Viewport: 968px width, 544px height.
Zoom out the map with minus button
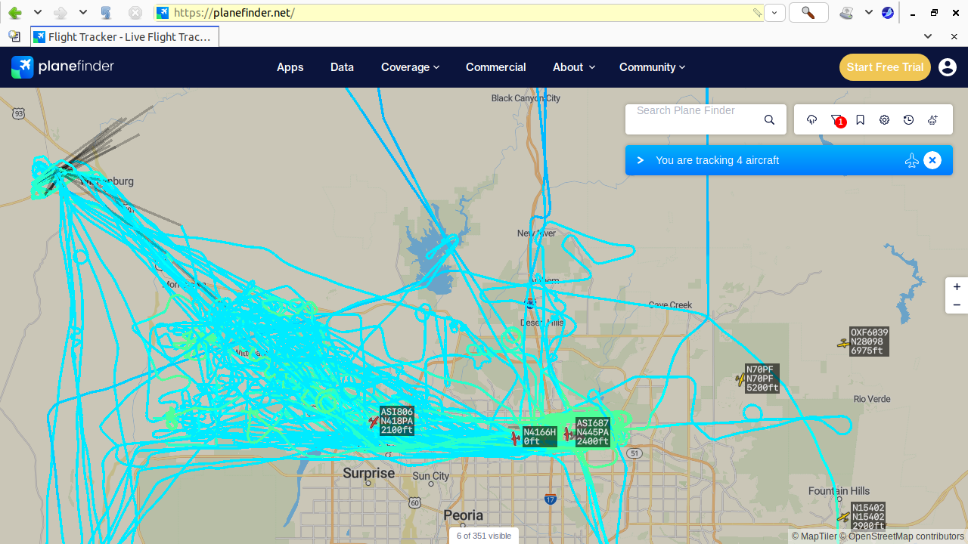(x=957, y=304)
